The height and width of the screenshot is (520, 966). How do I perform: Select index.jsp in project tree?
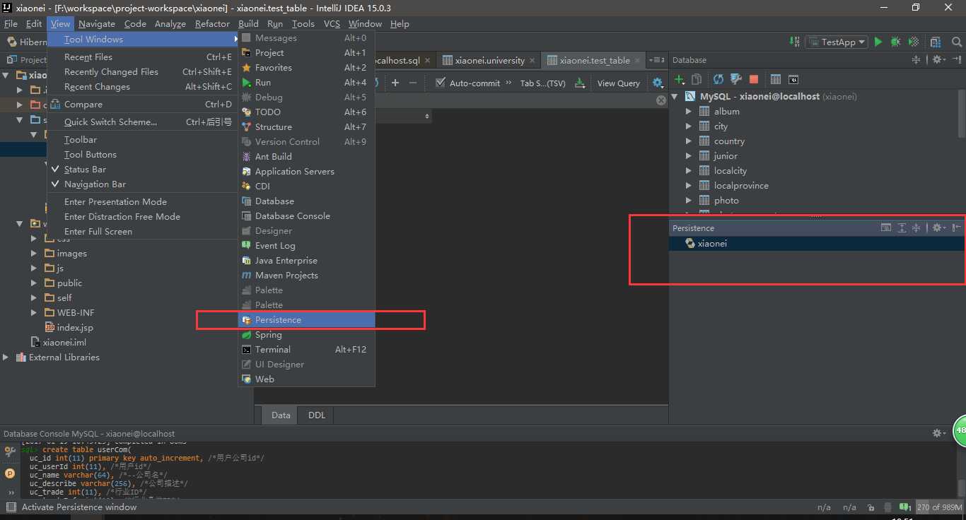(x=75, y=327)
